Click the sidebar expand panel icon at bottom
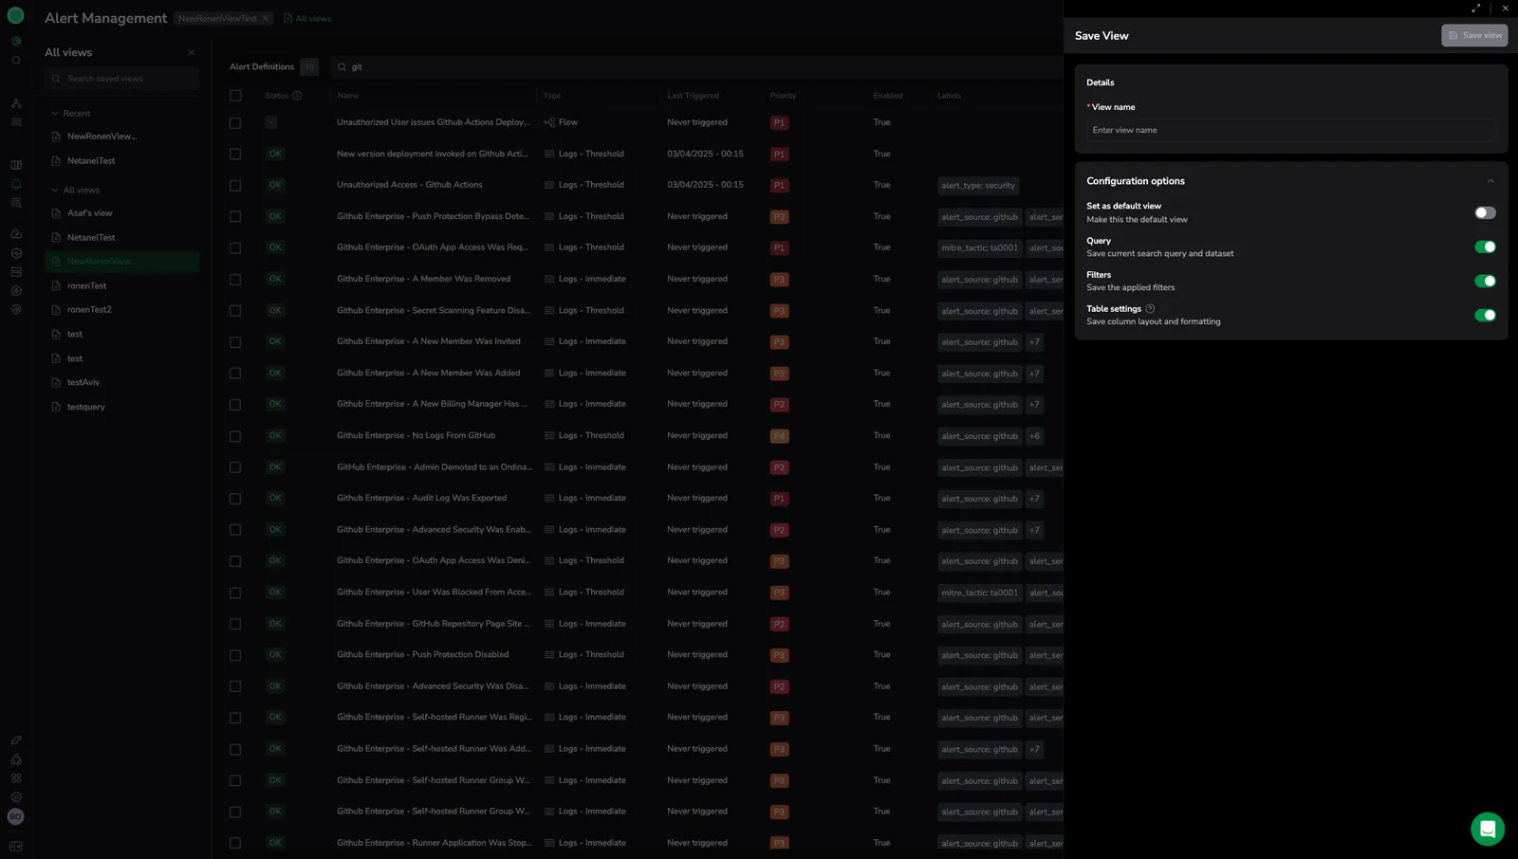Viewport: 1518px width, 859px height. click(x=16, y=847)
